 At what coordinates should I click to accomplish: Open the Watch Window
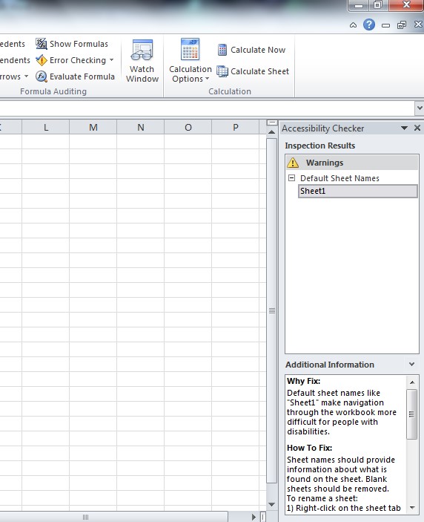coord(142,61)
